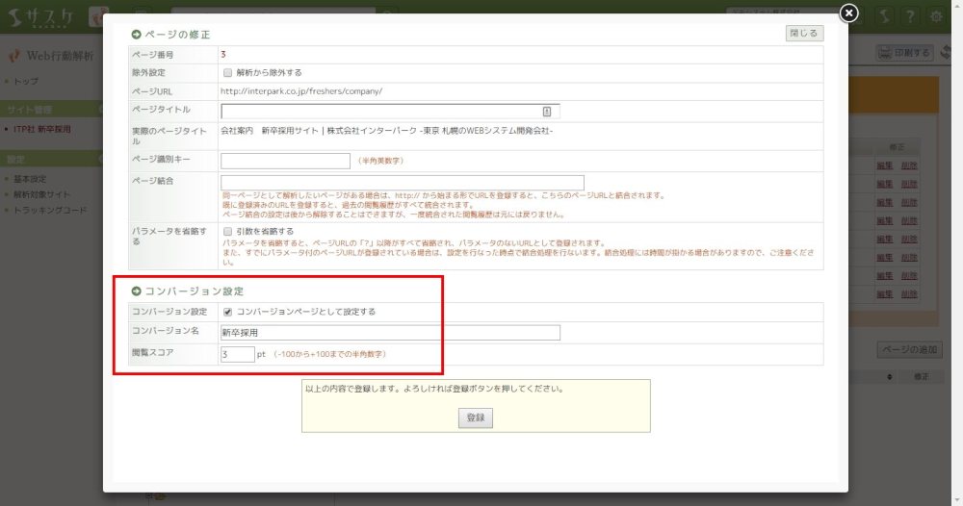
Task: Toggle the 解析から除外する checkbox
Action: click(227, 72)
